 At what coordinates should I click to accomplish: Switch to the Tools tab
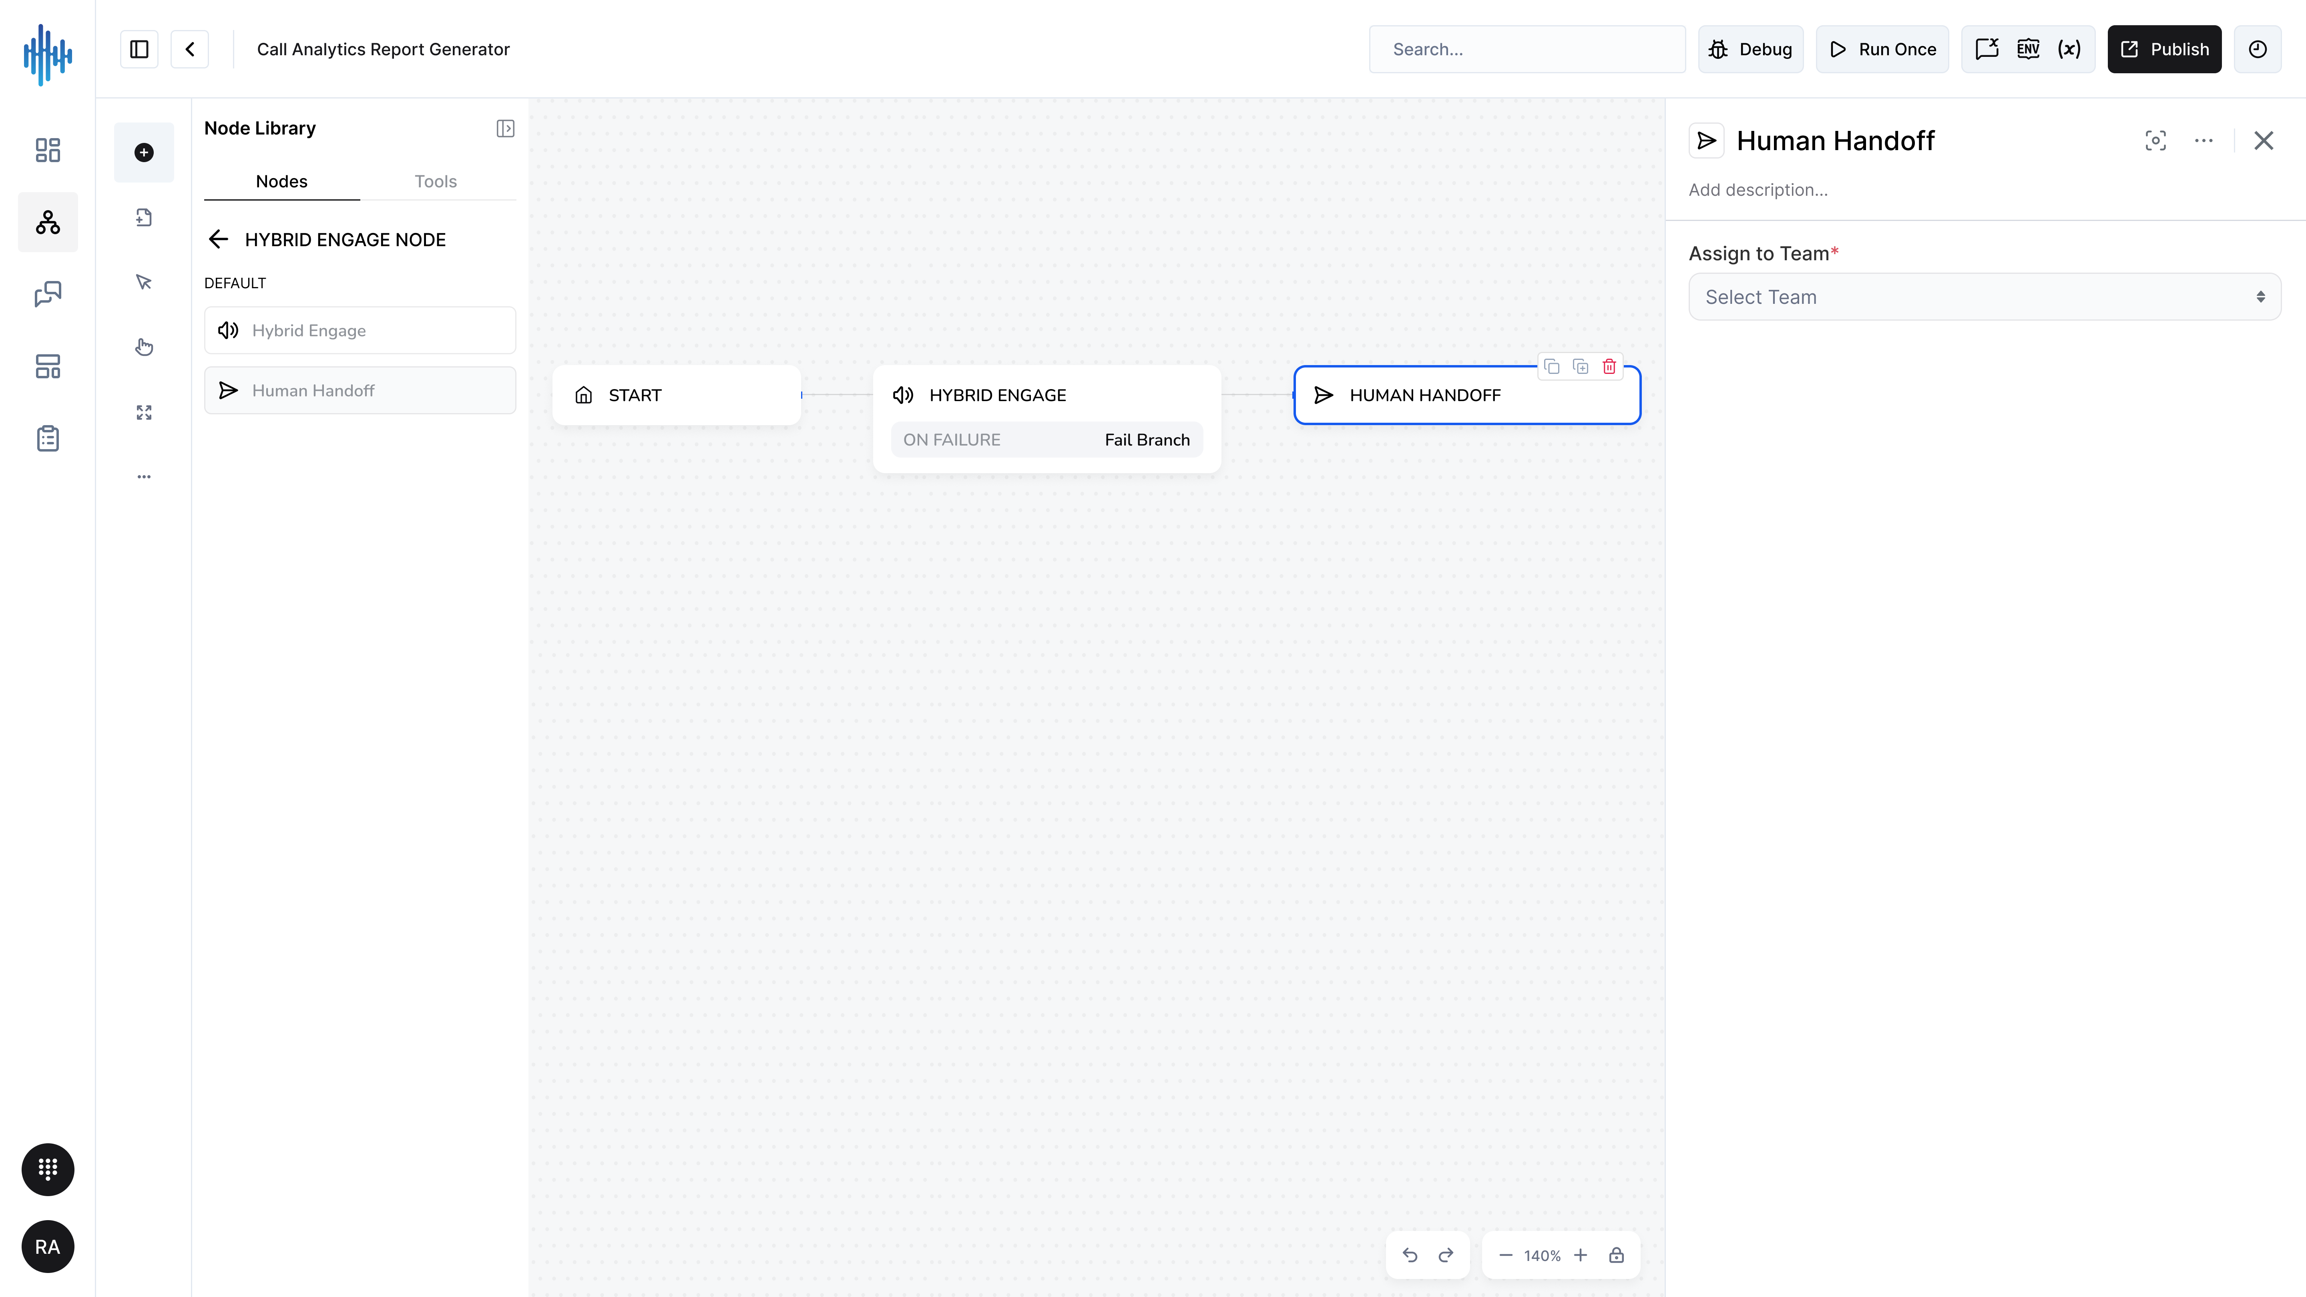coord(436,182)
